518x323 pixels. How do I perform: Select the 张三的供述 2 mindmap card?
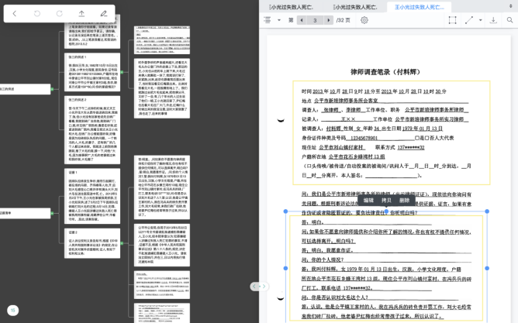[92, 130]
